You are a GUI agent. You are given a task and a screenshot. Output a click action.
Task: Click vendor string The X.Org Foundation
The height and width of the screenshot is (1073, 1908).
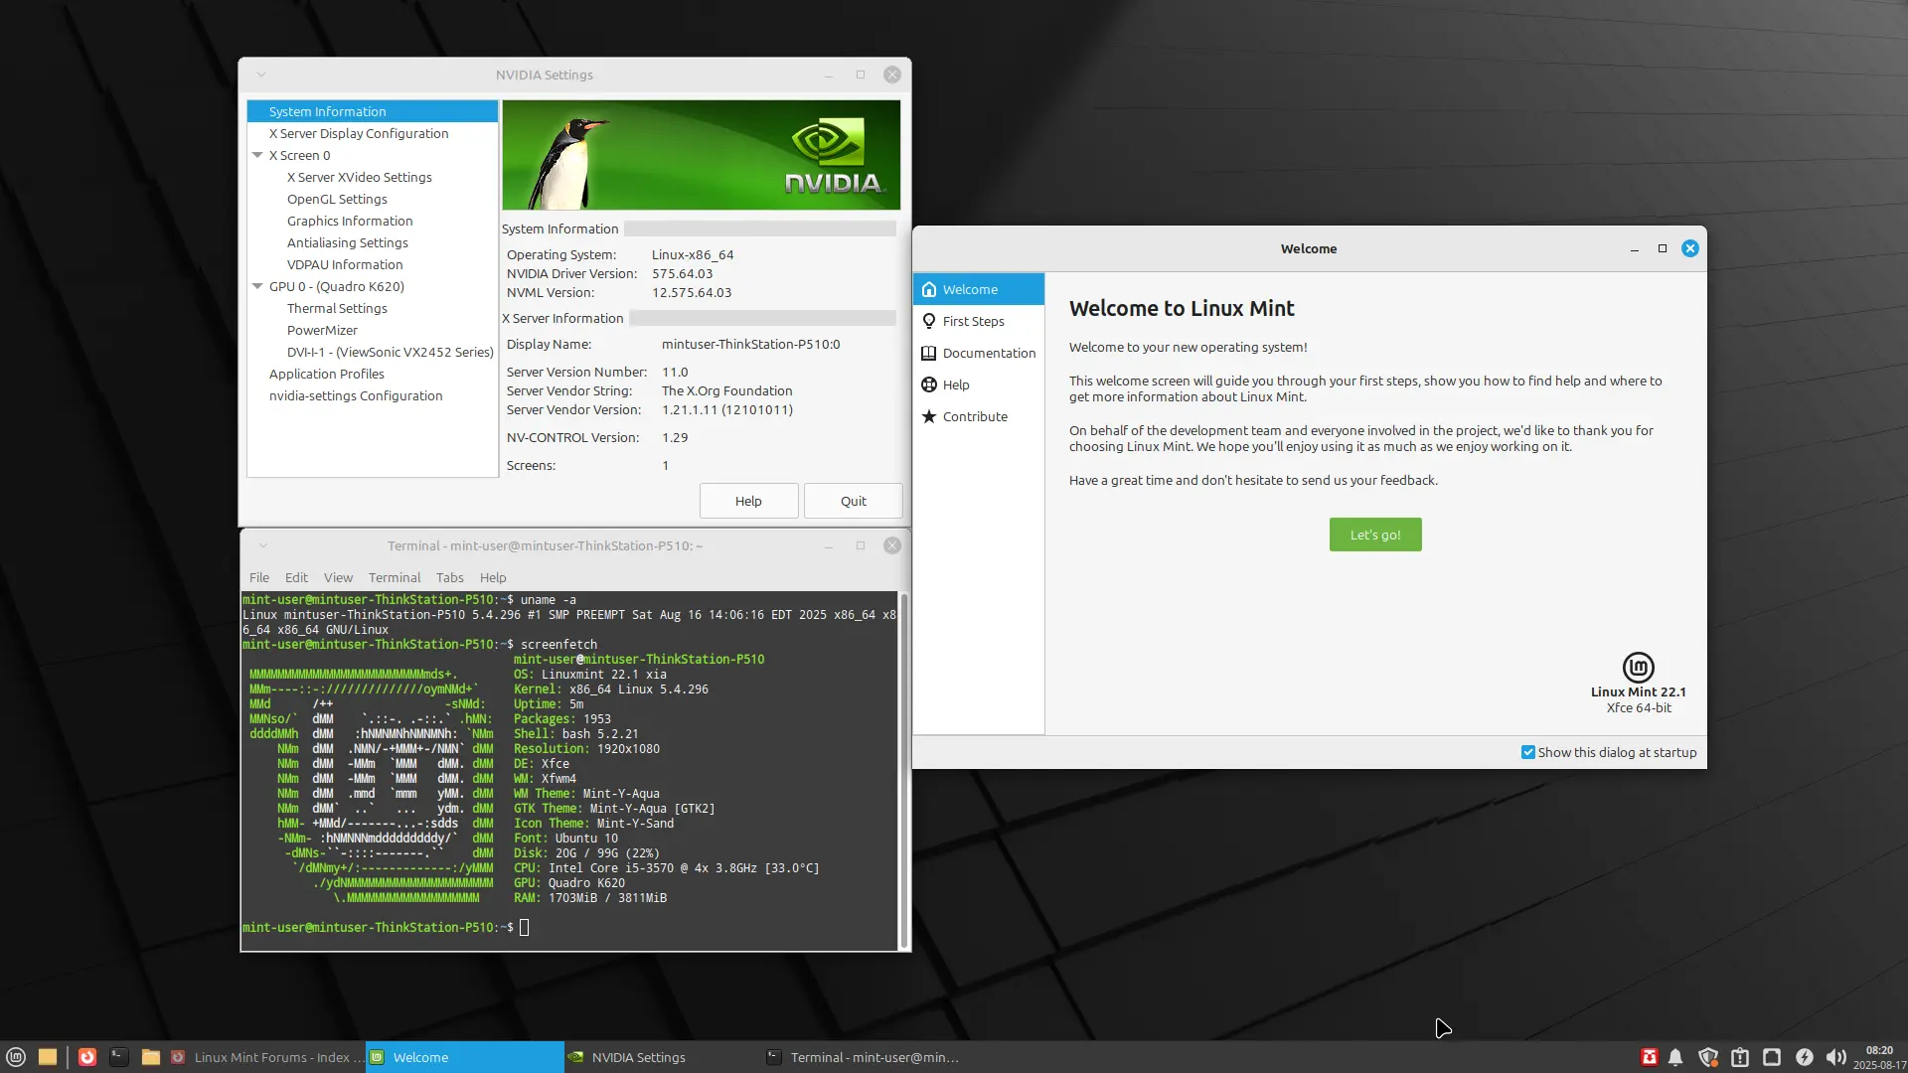pyautogui.click(x=727, y=390)
